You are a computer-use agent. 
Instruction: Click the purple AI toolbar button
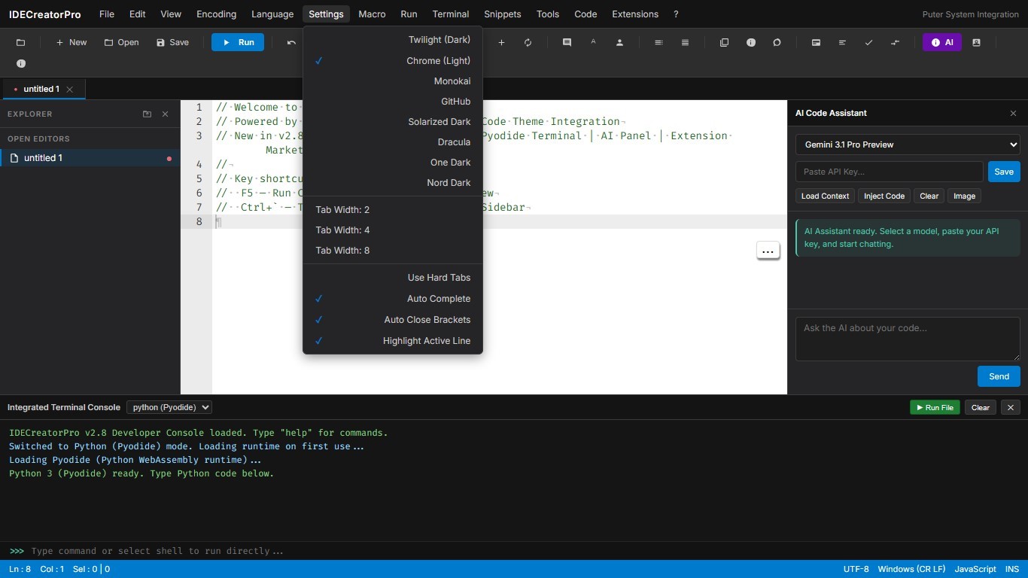(942, 43)
